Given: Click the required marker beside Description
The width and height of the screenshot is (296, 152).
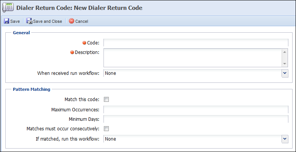Looking at the screenshot, I should click(x=72, y=52).
